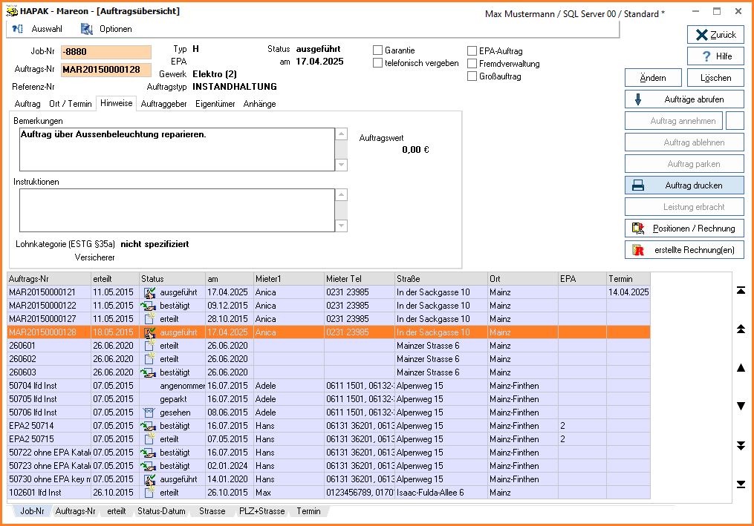Check the Großauftrag option
Viewport: 754px width, 526px height.
[x=472, y=76]
